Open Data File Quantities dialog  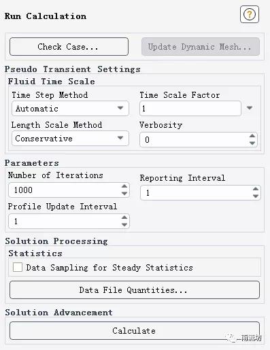pos(135,290)
